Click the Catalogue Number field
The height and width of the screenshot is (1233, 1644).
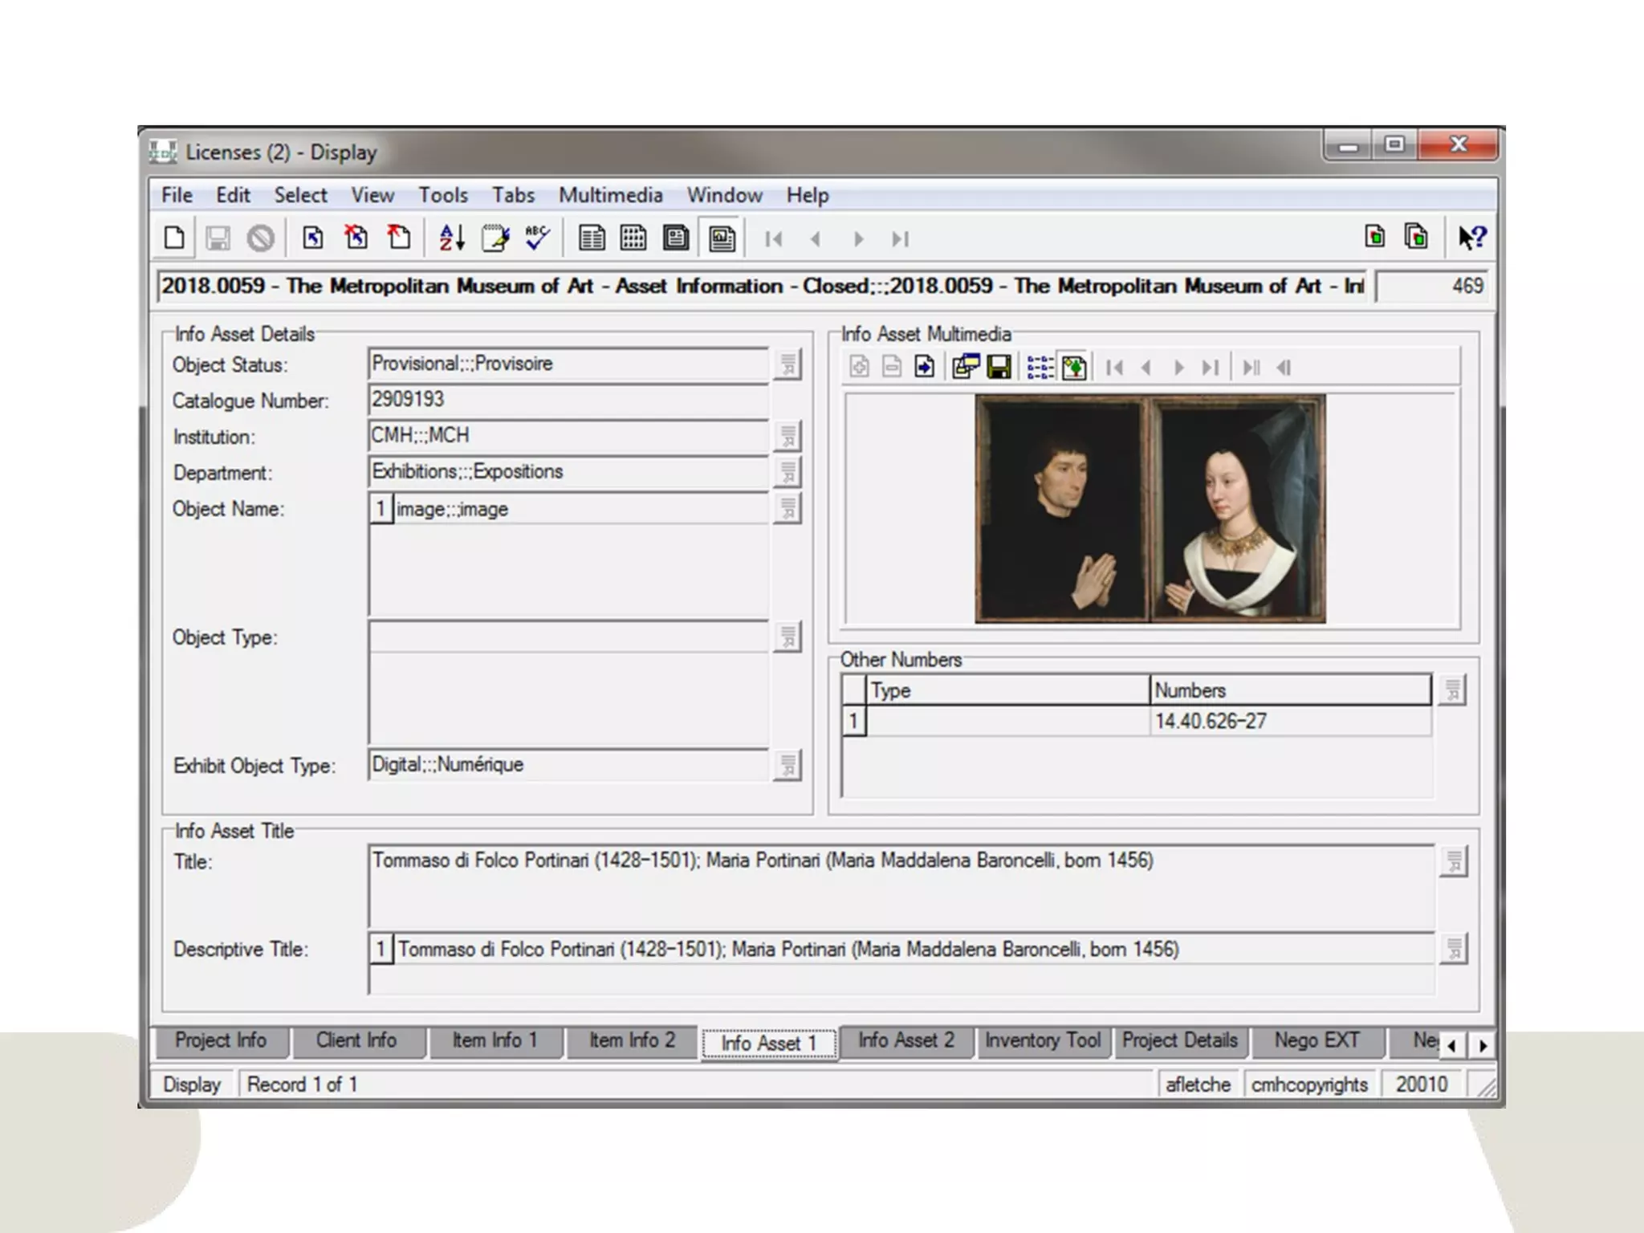[x=568, y=400]
